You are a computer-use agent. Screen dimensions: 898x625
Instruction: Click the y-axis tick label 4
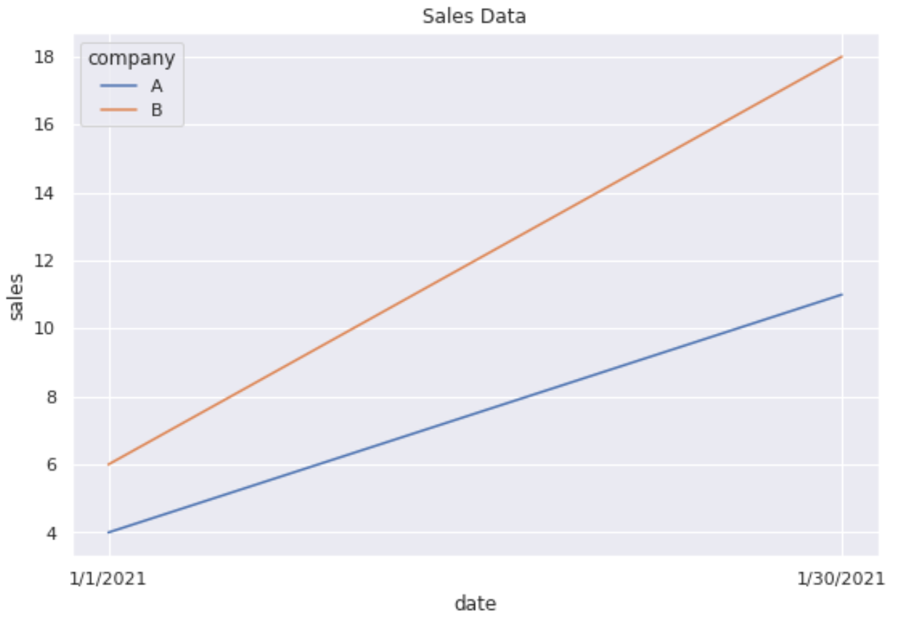coord(51,533)
